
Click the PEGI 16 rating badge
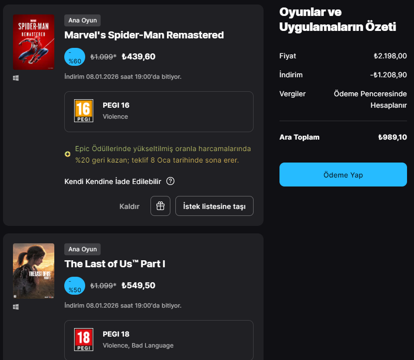[x=84, y=111]
